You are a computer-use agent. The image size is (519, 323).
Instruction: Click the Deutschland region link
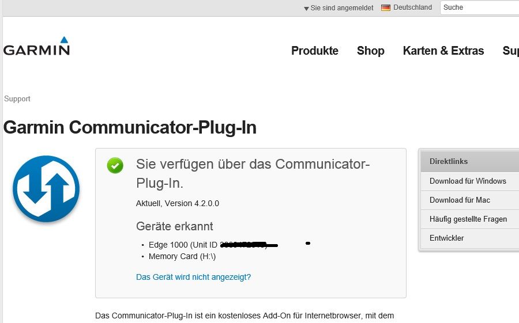[412, 8]
